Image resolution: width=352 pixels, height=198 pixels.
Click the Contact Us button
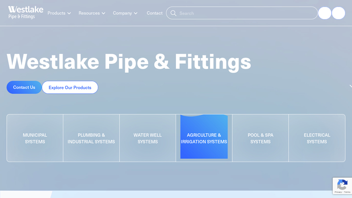pyautogui.click(x=24, y=87)
